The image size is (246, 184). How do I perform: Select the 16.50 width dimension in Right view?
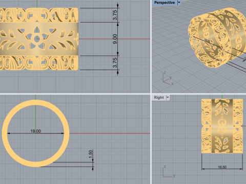(222, 167)
